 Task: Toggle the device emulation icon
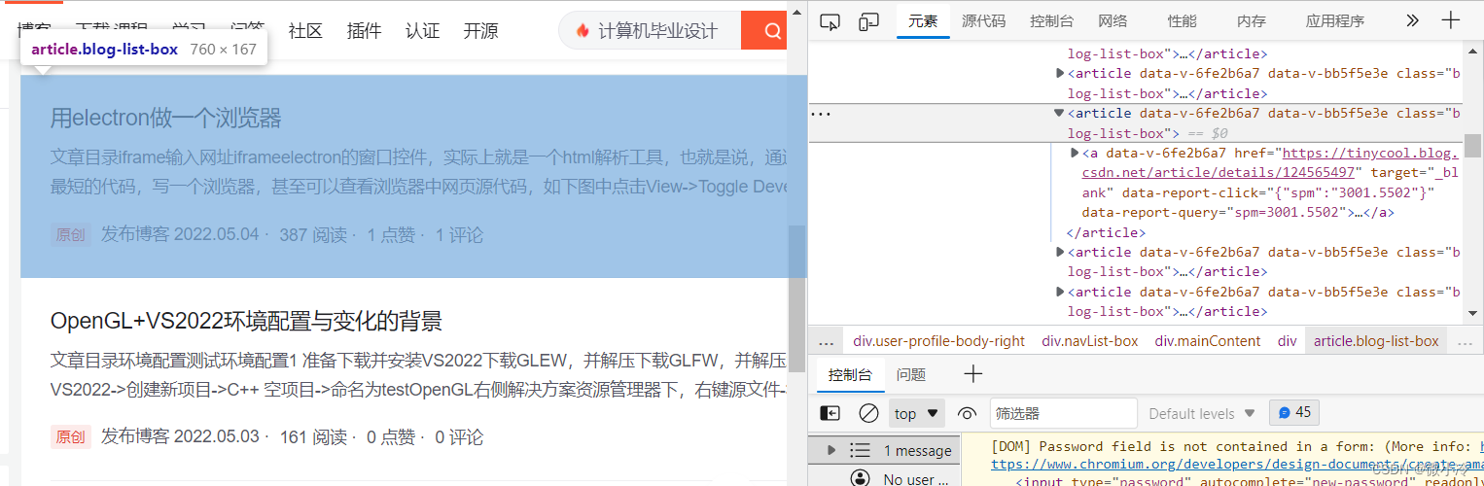tap(869, 20)
